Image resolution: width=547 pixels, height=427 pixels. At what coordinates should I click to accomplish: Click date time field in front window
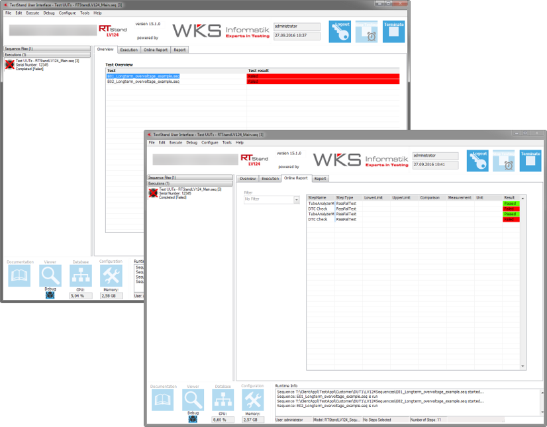(x=435, y=164)
